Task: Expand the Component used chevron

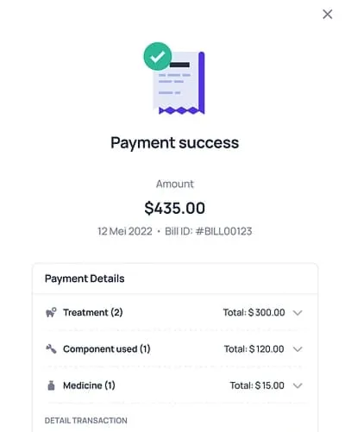Action: pyautogui.click(x=298, y=349)
